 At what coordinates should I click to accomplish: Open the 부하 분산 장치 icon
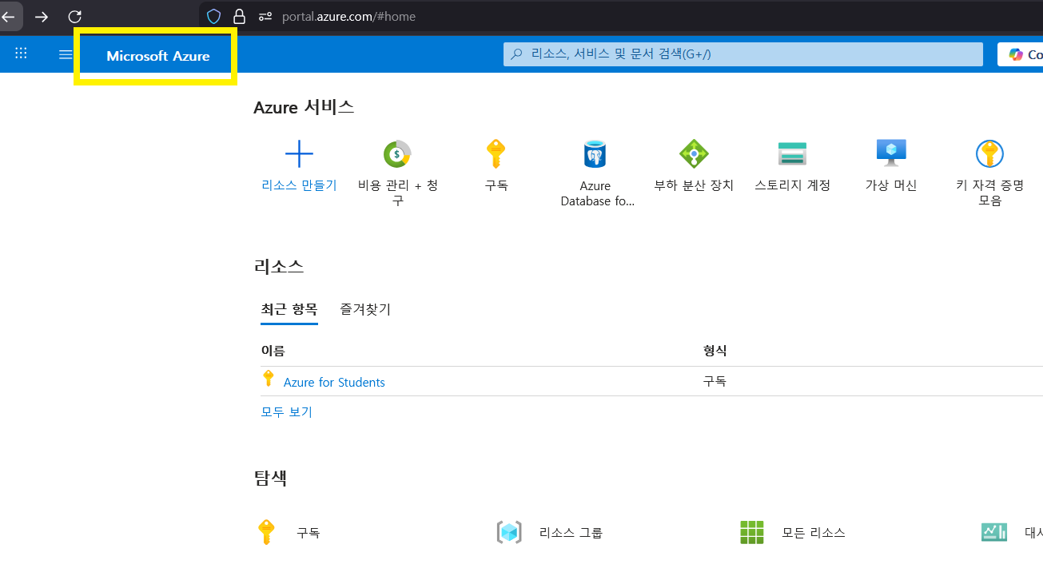click(x=694, y=153)
